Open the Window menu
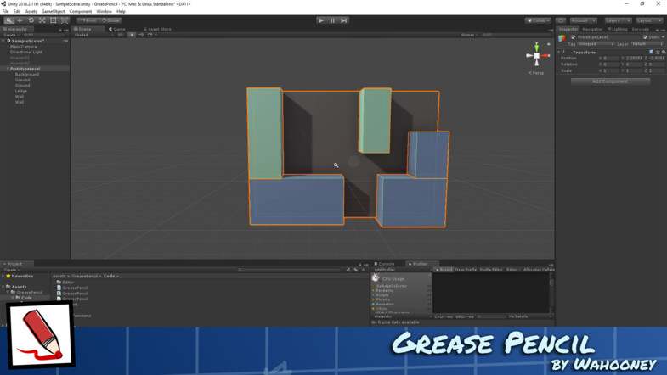This screenshot has height=375, width=667. click(104, 12)
